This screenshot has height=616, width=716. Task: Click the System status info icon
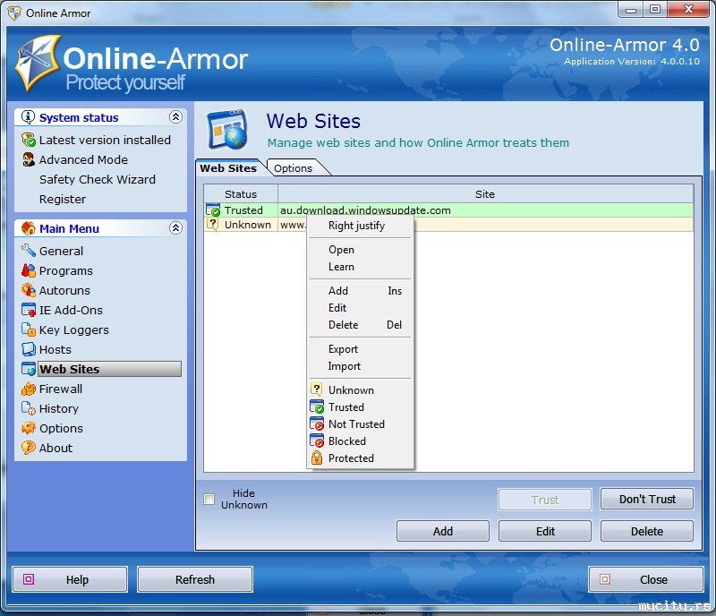click(x=28, y=117)
